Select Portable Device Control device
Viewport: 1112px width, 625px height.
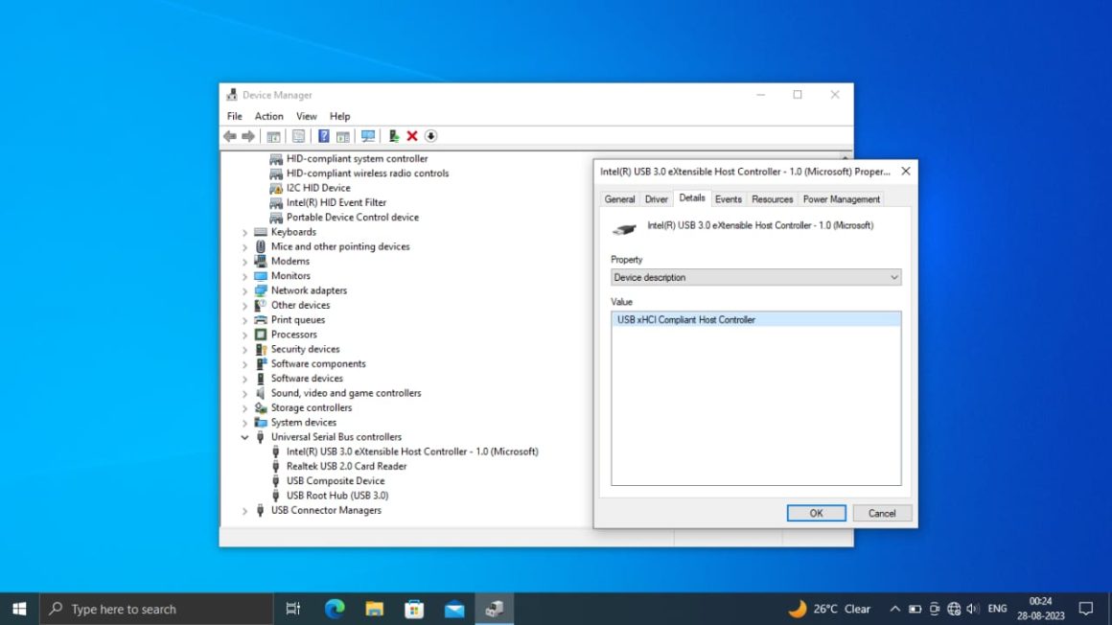[x=352, y=218]
